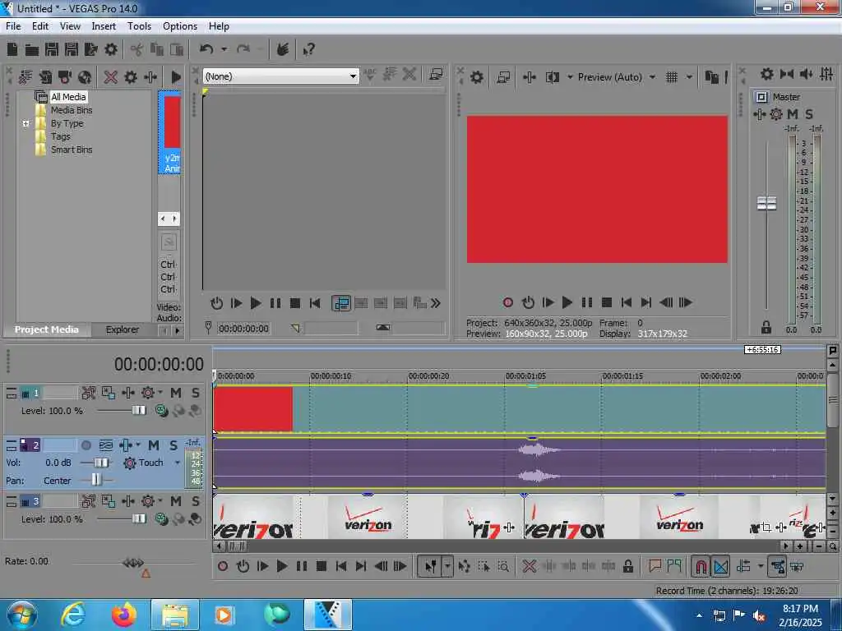Open video preview properties gear icon

tap(477, 77)
